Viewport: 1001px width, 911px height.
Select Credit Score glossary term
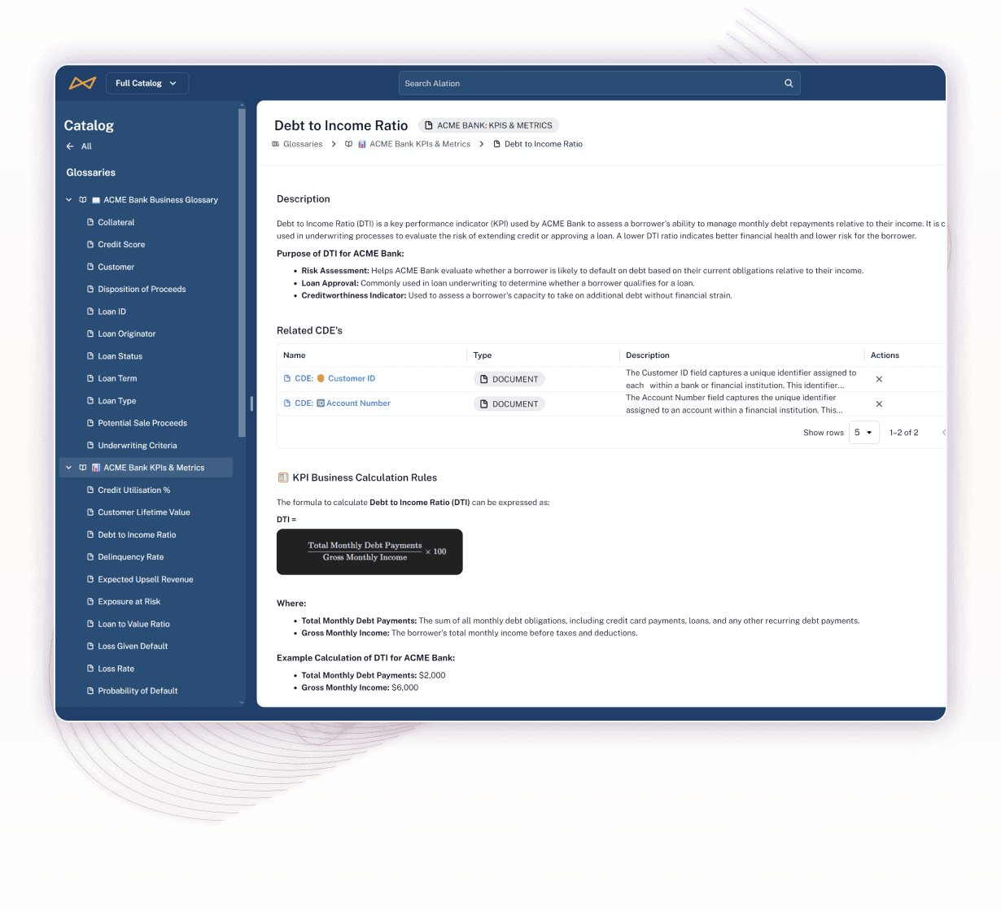121,245
